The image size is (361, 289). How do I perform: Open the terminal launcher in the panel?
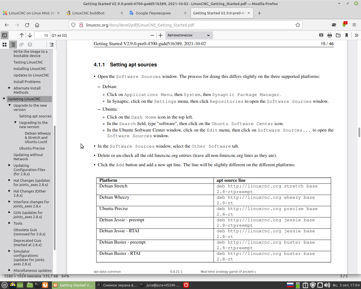(37, 285)
